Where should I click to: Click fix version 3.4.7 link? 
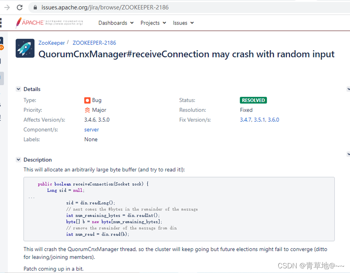(x=245, y=120)
